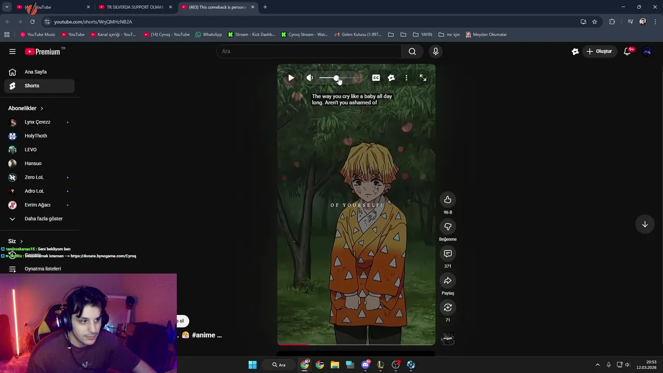
Task: Open WhatsApp bookmark
Action: 209,35
